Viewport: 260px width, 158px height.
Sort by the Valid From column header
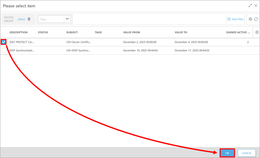[131, 32]
